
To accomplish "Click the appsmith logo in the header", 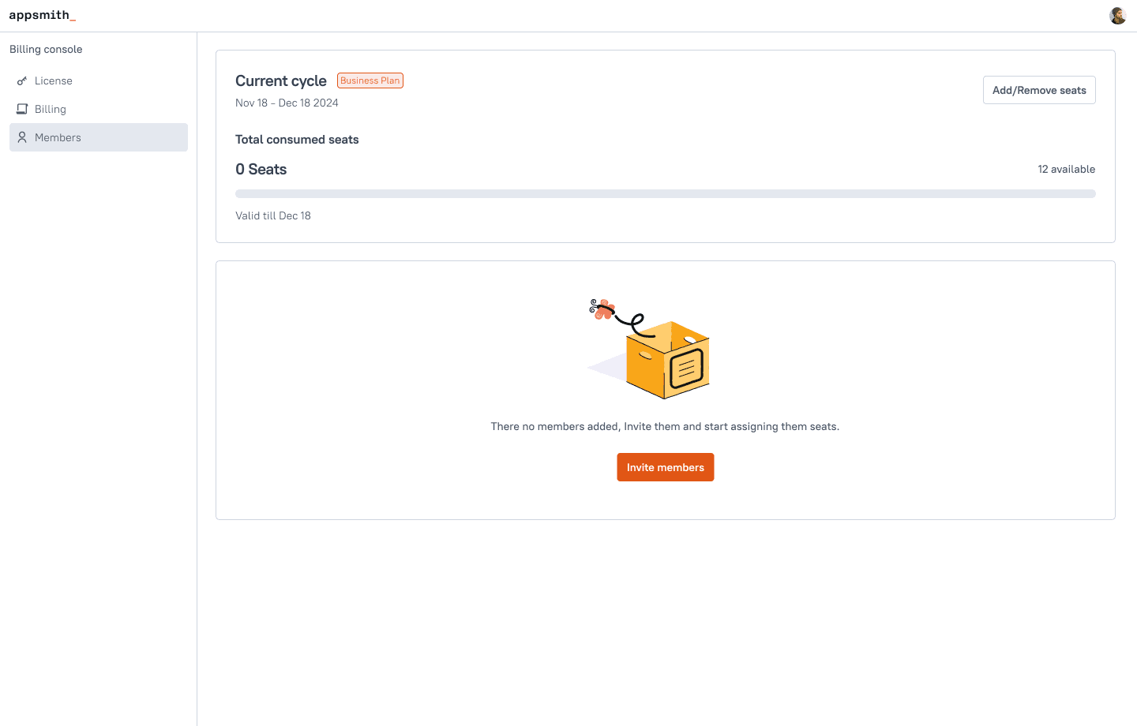I will [43, 15].
